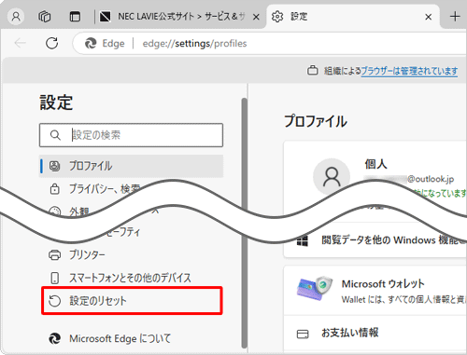
Task: Open プライバシー、検索 settings section
Action: pyautogui.click(x=105, y=189)
